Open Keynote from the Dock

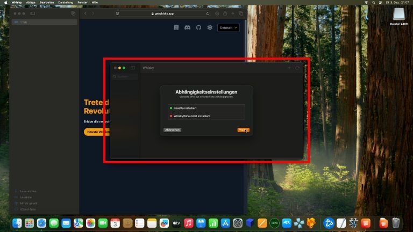point(201,223)
